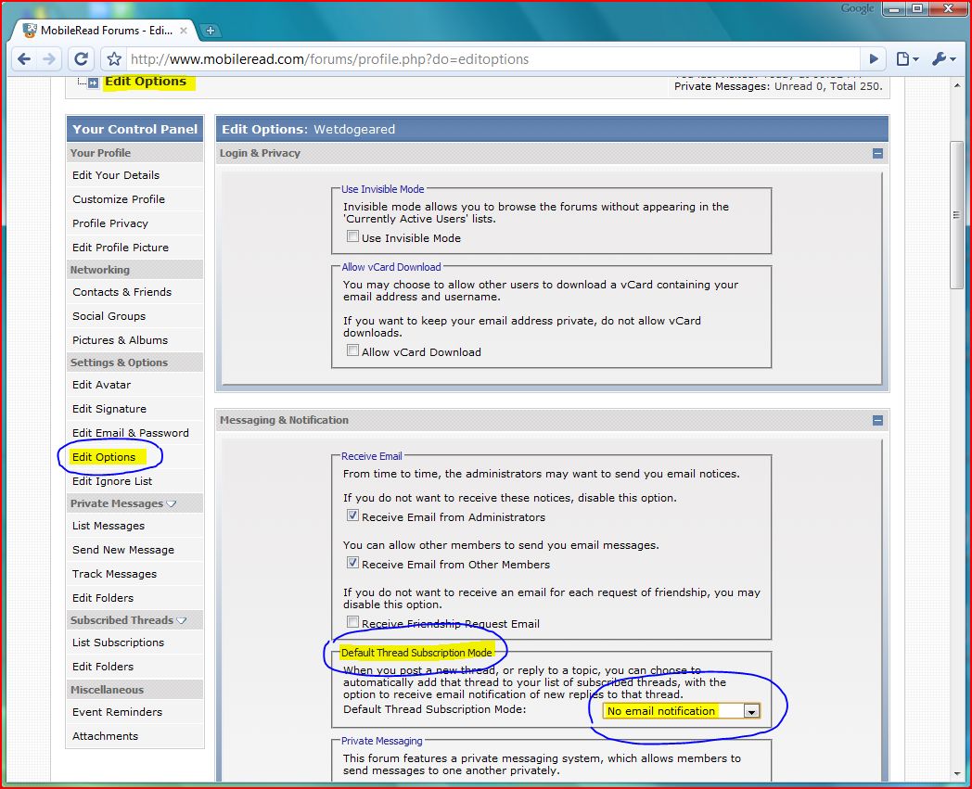Uncheck Receive Email from Administrators
The width and height of the screenshot is (972, 789).
click(x=352, y=515)
